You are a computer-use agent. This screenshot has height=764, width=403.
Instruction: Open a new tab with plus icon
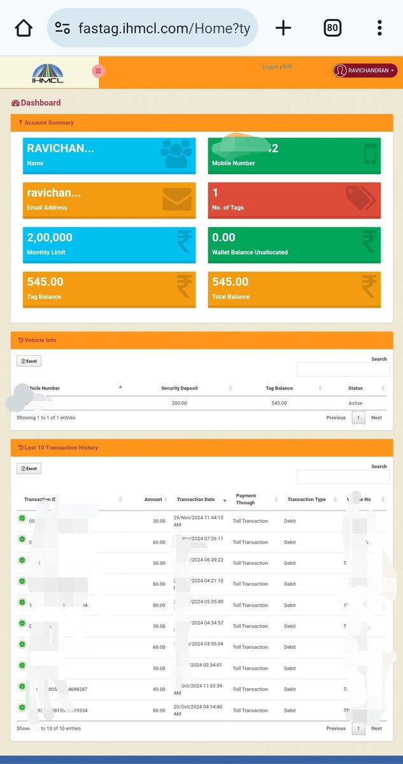283,28
